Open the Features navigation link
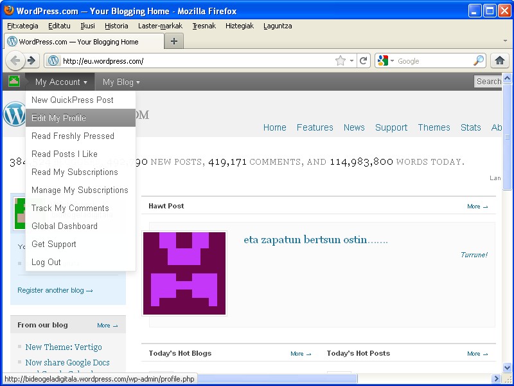This screenshot has width=514, height=386. [315, 127]
